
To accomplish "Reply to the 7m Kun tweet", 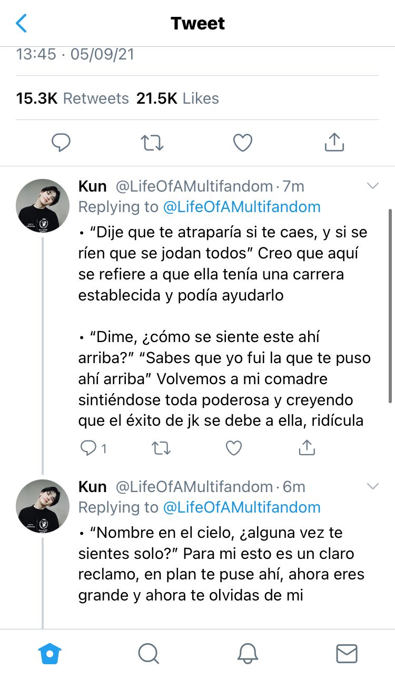I will point(87,448).
